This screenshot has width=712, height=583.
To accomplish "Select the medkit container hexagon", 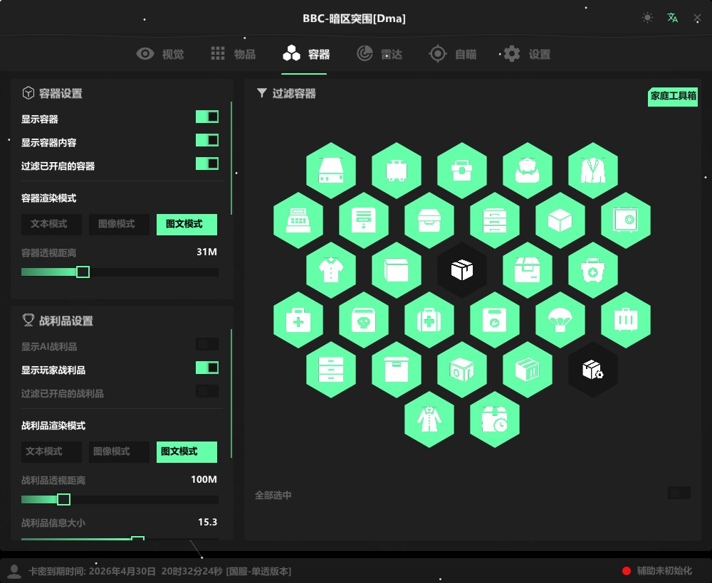I will click(298, 320).
